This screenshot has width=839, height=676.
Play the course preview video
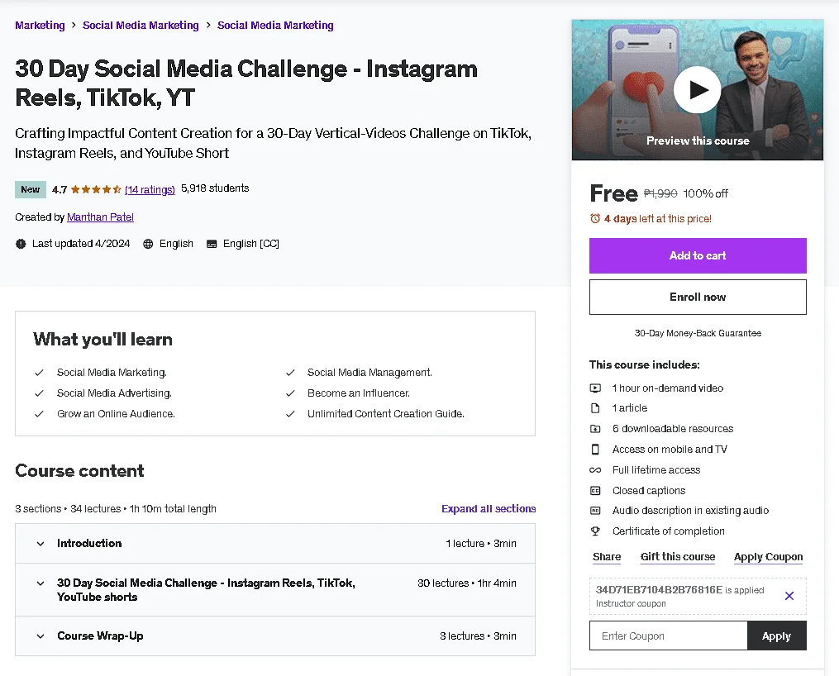[x=697, y=90]
